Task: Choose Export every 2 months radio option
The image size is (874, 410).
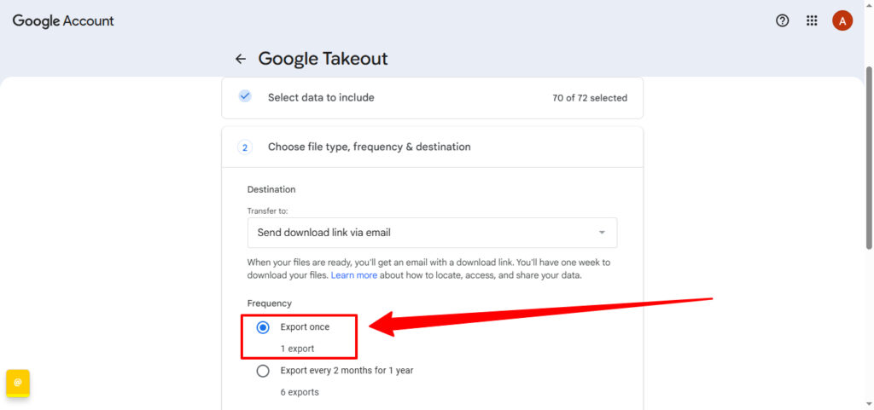Action: 263,371
